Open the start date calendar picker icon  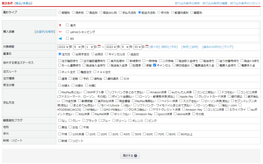[x=99, y=47]
